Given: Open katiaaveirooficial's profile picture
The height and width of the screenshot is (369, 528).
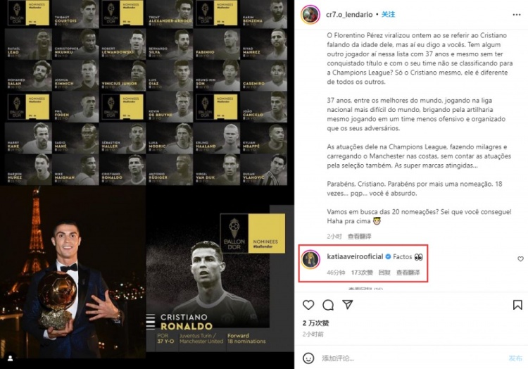Looking at the screenshot, I should pos(310,258).
